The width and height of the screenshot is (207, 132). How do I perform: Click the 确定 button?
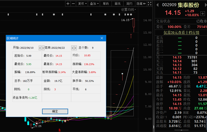(x=55, y=111)
